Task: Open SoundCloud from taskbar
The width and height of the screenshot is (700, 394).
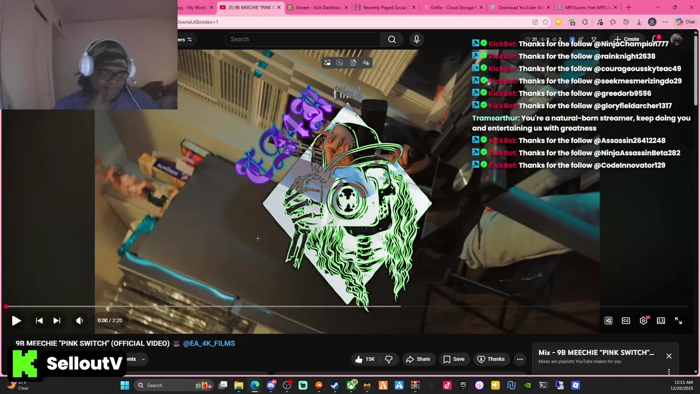Action: click(319, 385)
